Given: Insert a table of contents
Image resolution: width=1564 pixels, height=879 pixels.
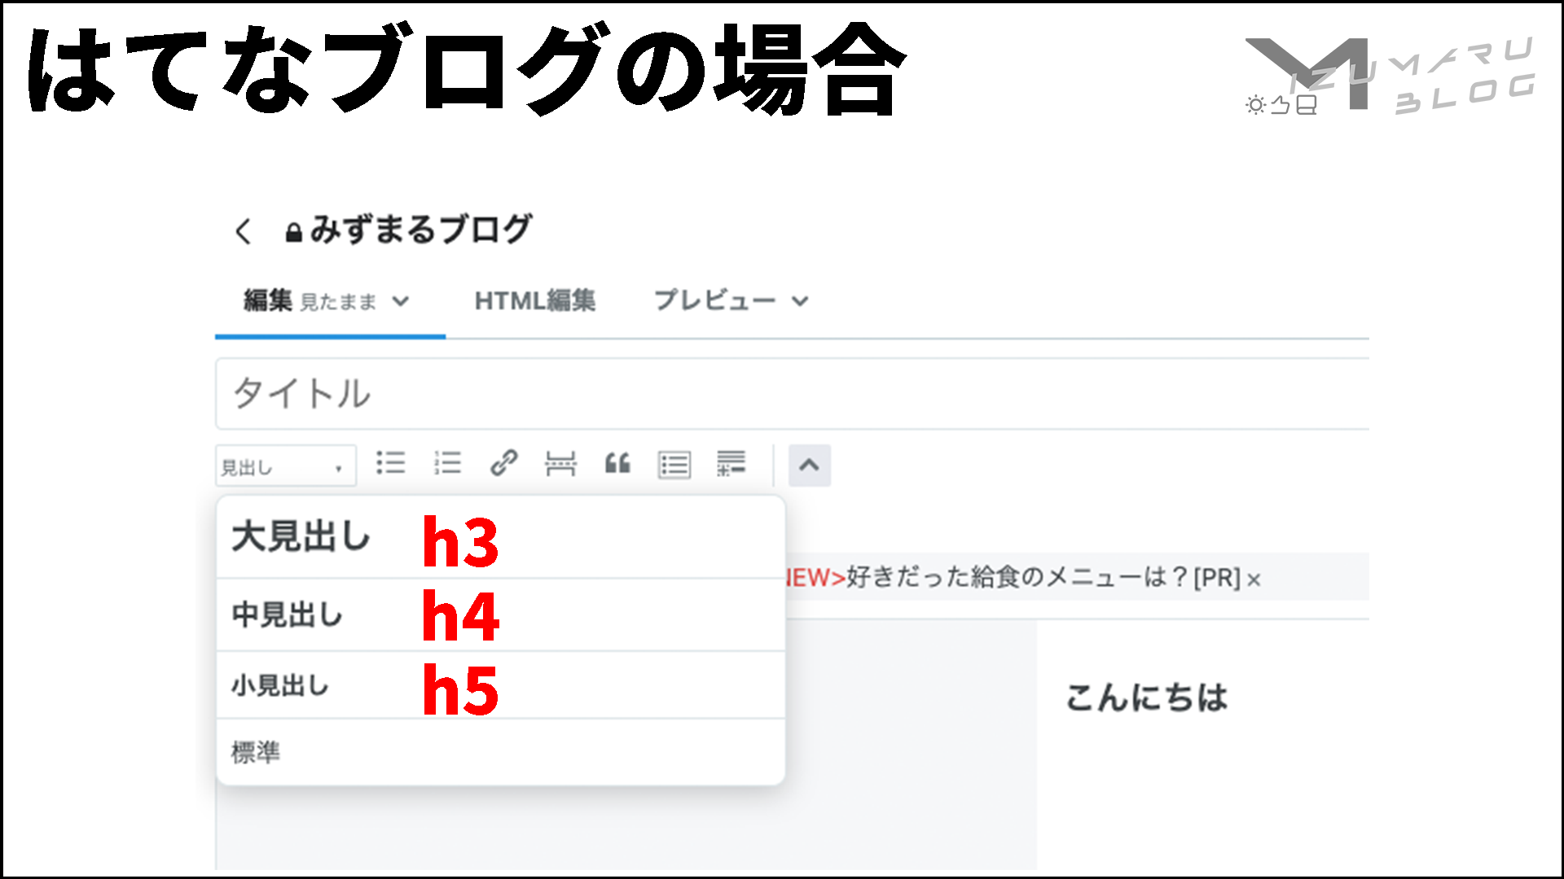Looking at the screenshot, I should click(674, 465).
